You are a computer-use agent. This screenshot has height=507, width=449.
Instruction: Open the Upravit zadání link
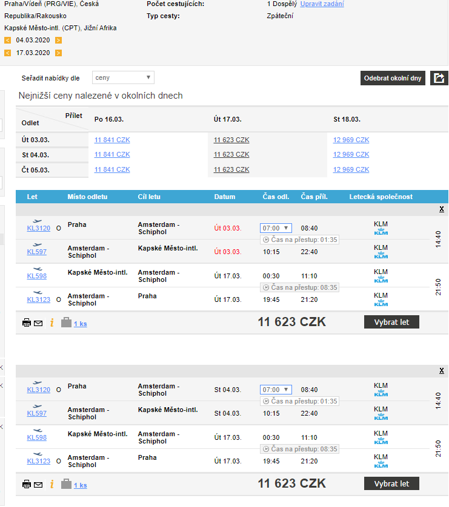pyautogui.click(x=322, y=4)
